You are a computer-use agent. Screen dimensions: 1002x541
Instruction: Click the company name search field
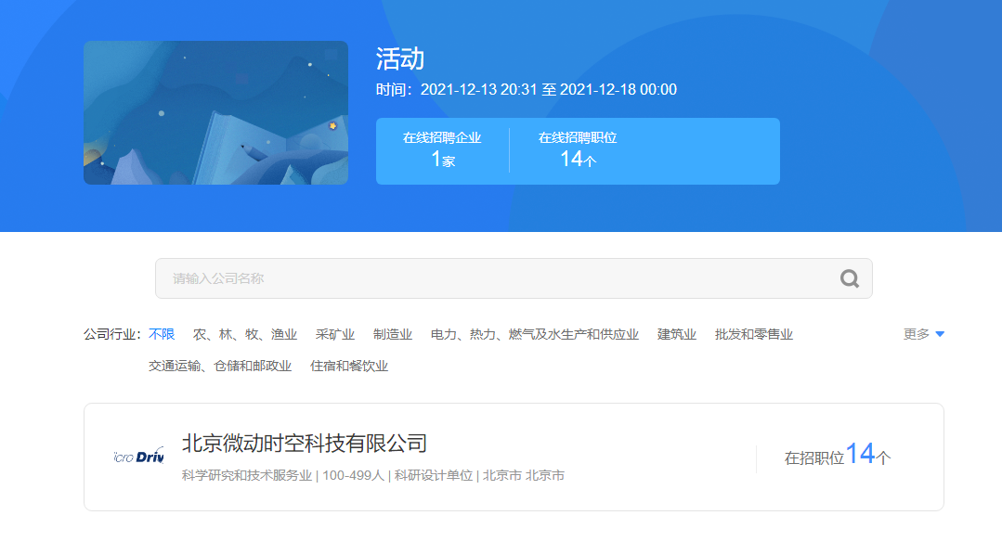(514, 278)
